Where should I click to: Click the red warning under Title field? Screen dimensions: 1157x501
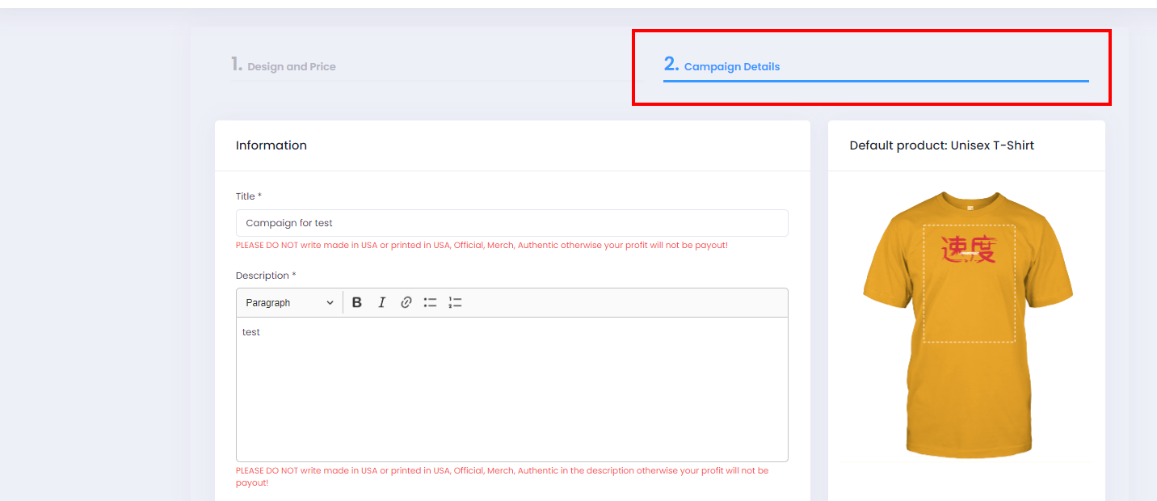click(x=482, y=245)
